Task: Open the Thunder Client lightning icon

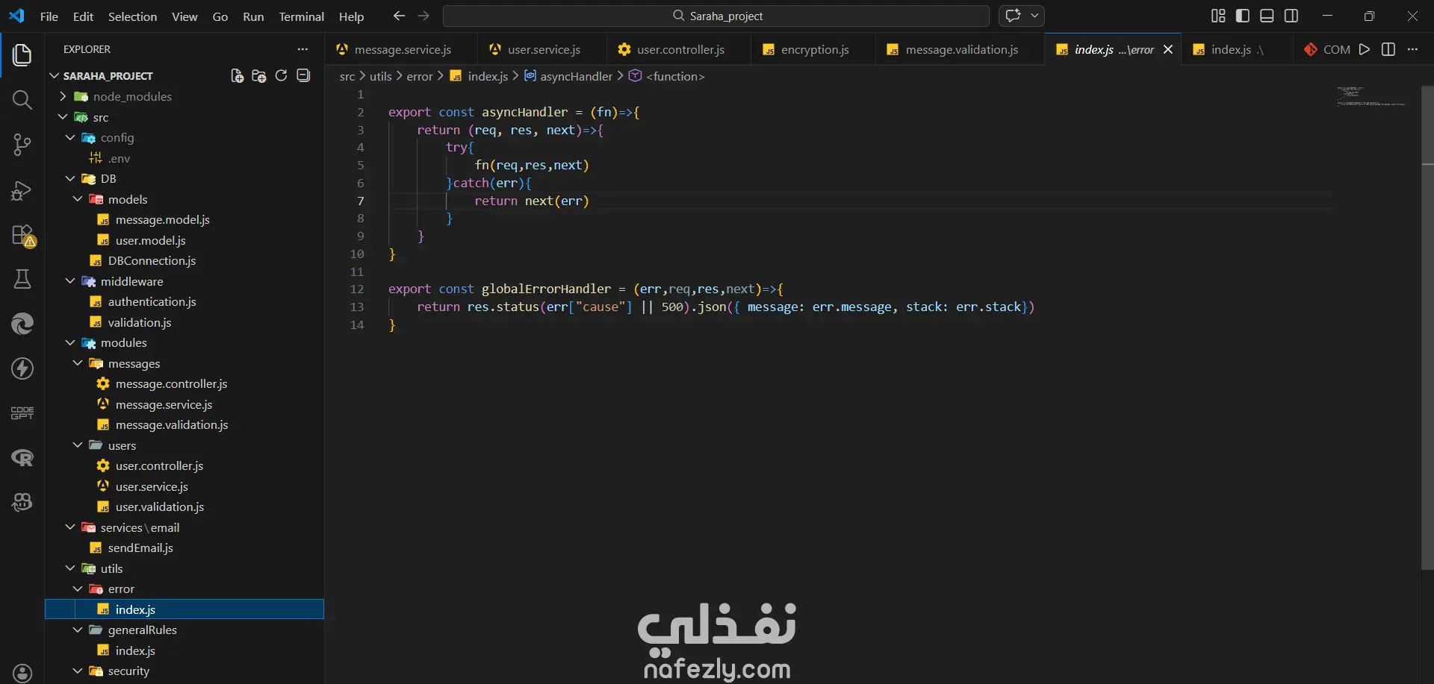Action: pos(22,368)
